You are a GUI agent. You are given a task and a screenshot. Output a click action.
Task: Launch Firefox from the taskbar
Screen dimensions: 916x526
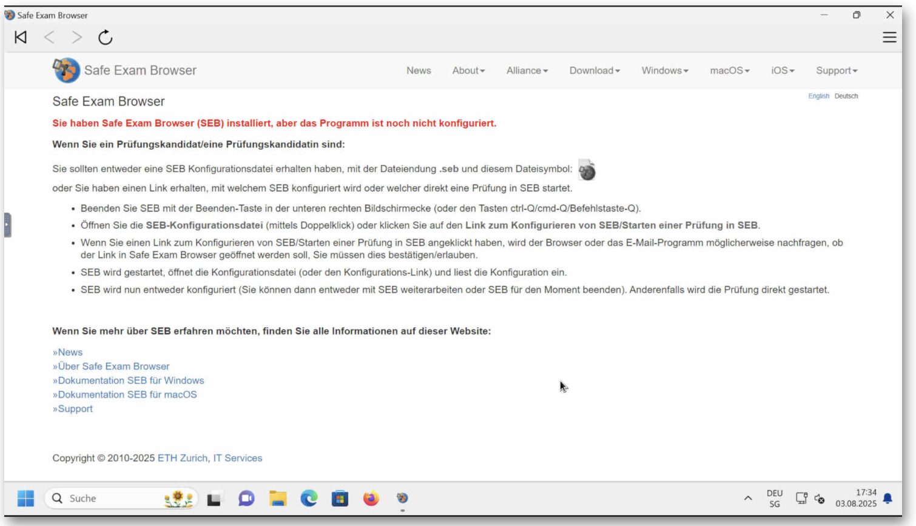tap(371, 499)
